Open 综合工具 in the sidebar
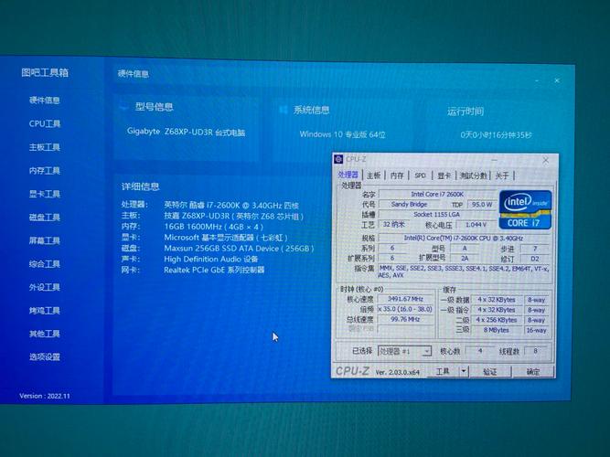The height and width of the screenshot is (457, 610). 44,264
